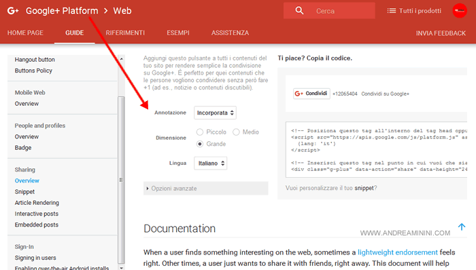Open Buttons Policy in sidebar
The image size is (476, 270).
tap(33, 71)
